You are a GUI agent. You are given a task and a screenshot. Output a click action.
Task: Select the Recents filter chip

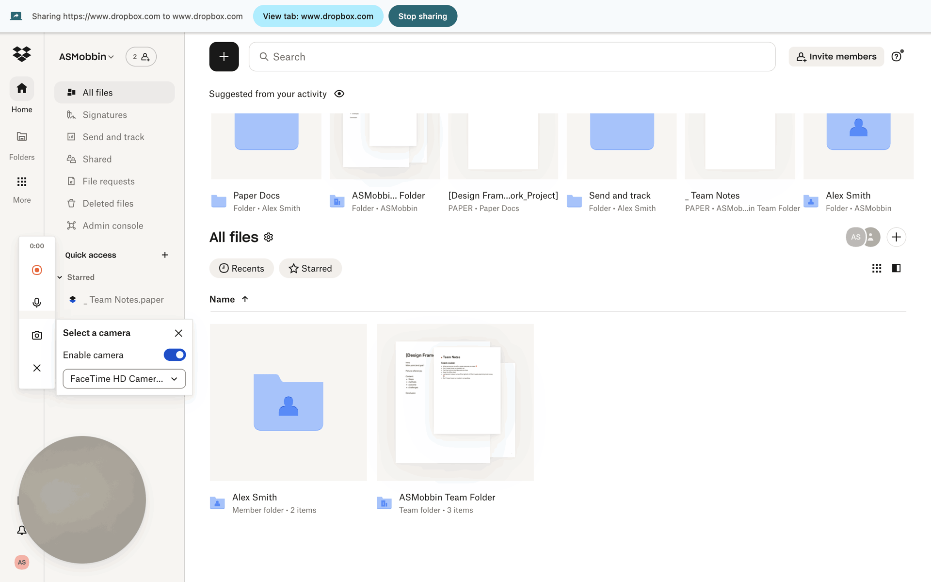click(241, 268)
